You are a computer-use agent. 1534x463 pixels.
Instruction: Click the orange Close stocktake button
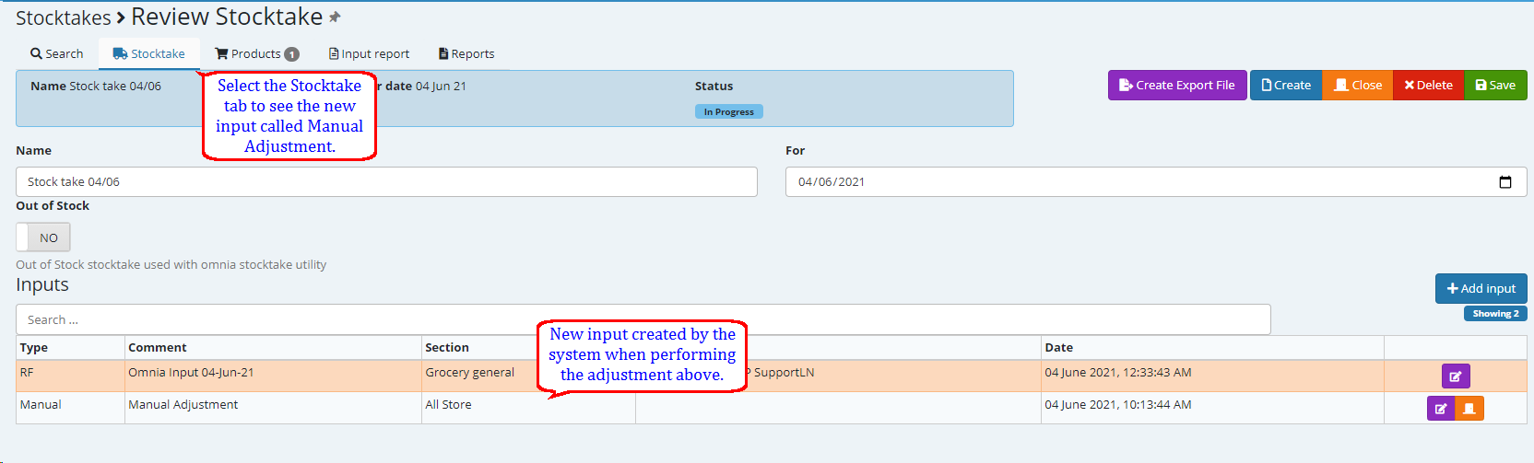[x=1357, y=86]
